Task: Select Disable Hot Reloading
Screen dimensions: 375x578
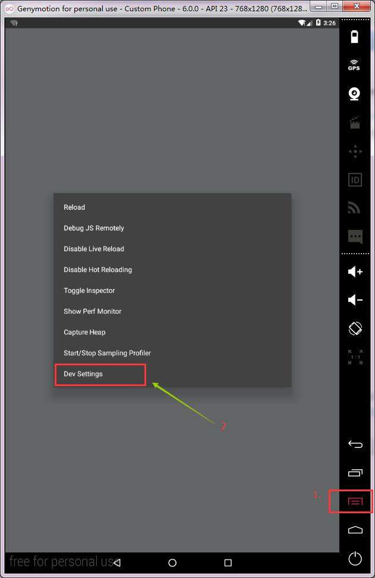Action: (172, 270)
